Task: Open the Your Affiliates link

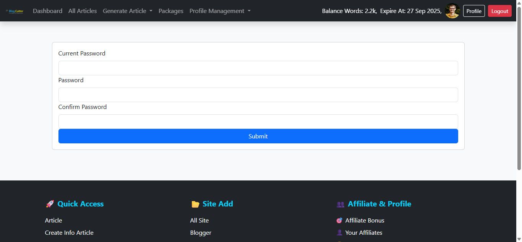Action: 363,233
